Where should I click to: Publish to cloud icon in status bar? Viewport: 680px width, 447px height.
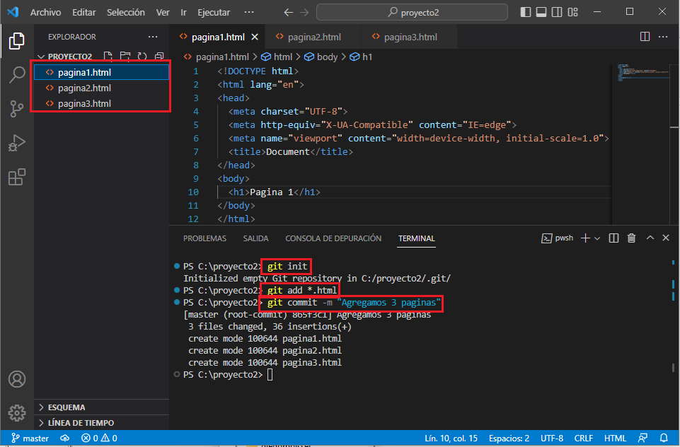pyautogui.click(x=64, y=438)
